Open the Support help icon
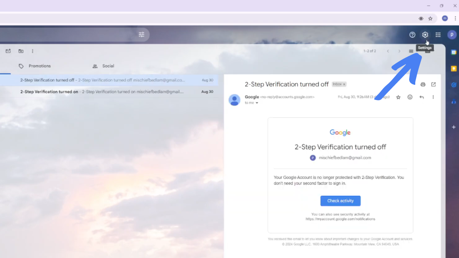 coord(412,35)
